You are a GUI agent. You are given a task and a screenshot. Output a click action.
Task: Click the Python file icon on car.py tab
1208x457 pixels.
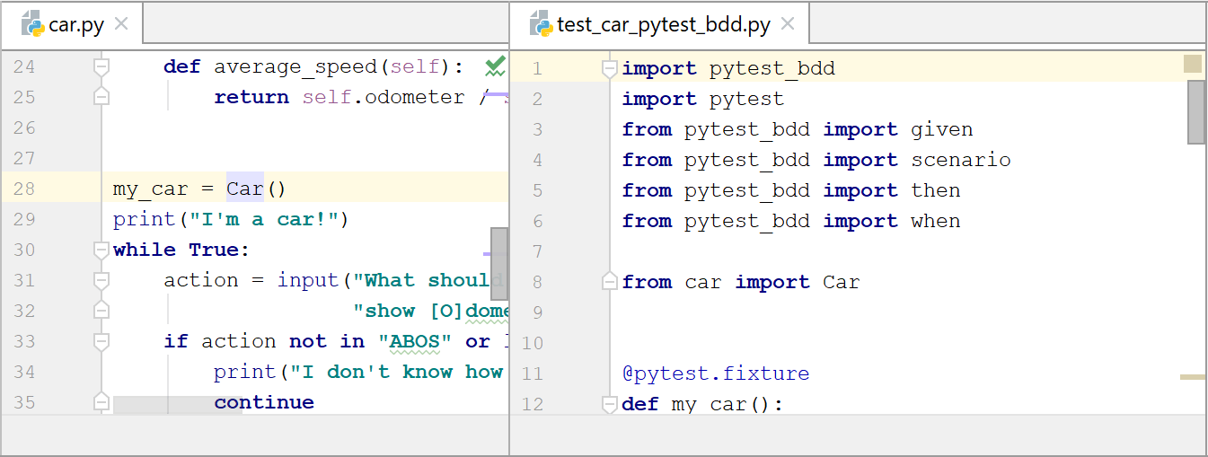[x=33, y=24]
